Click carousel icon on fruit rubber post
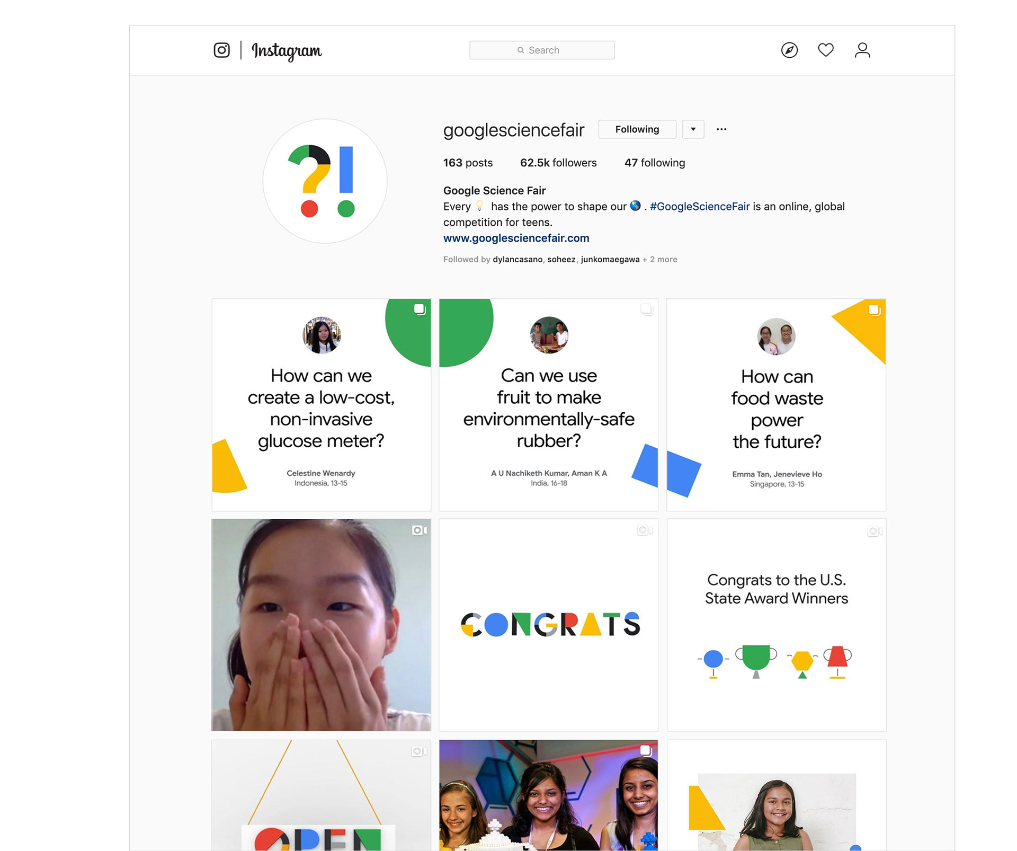The width and height of the screenshot is (1017, 851). (647, 309)
